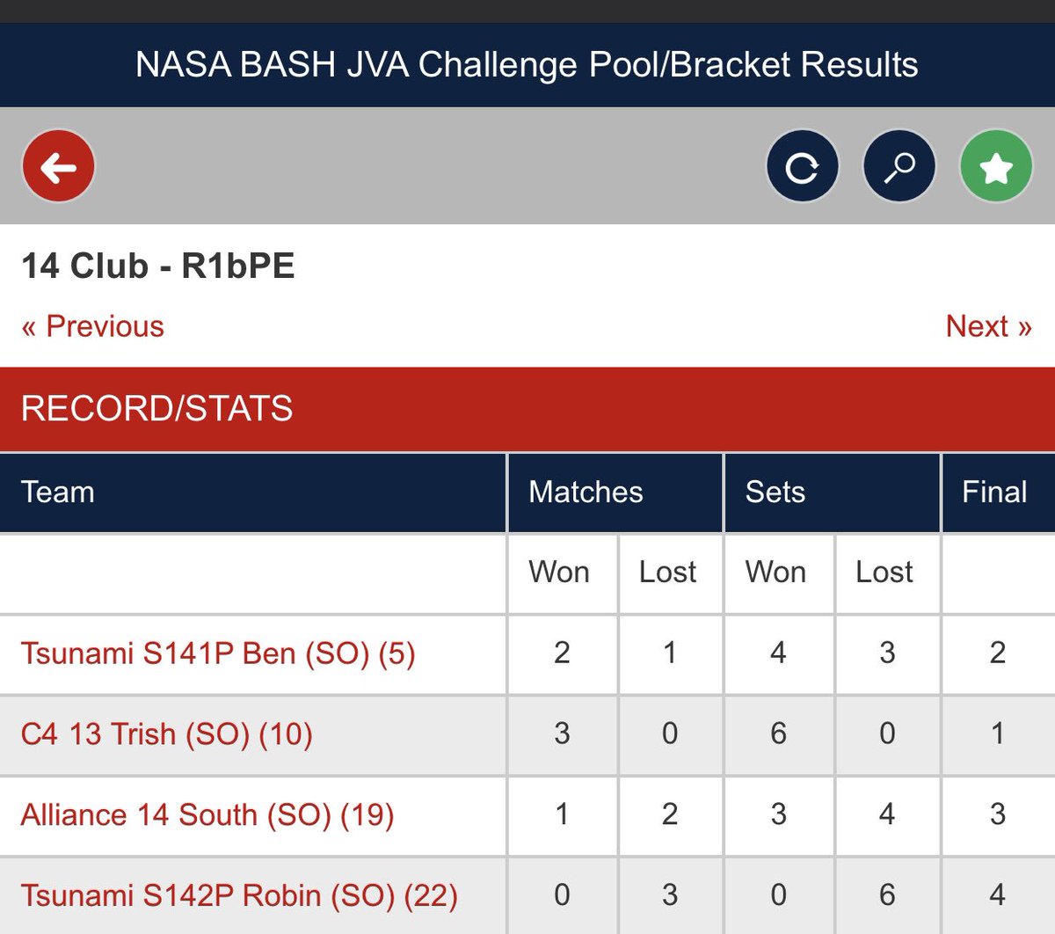Tap the refresh circular arrow icon
This screenshot has height=934, width=1055.
802,166
